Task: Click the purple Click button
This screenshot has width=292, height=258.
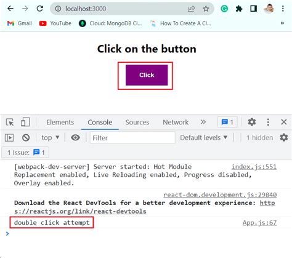Action: point(147,75)
